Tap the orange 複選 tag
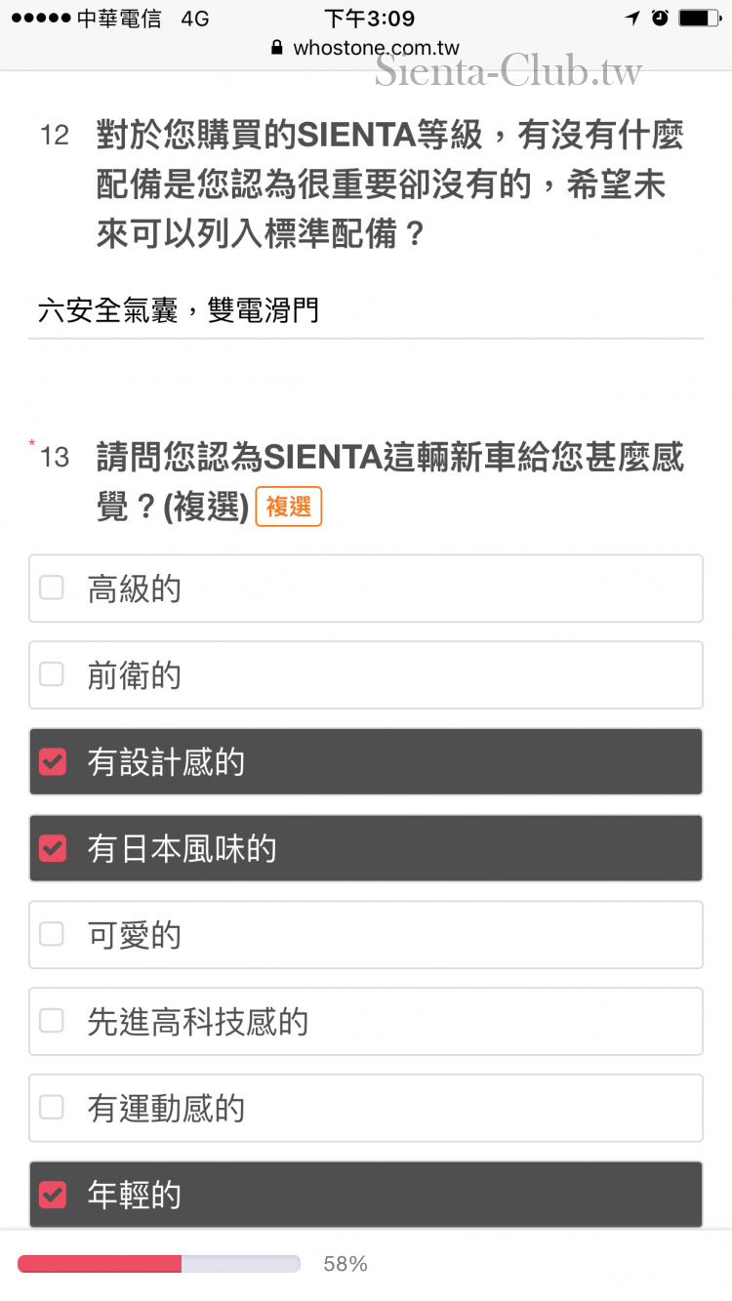 tap(288, 508)
